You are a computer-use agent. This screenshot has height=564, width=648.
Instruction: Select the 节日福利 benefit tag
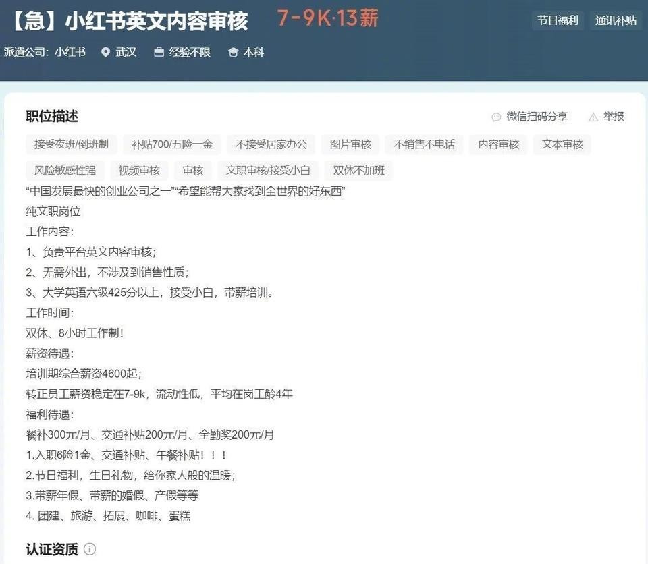558,20
